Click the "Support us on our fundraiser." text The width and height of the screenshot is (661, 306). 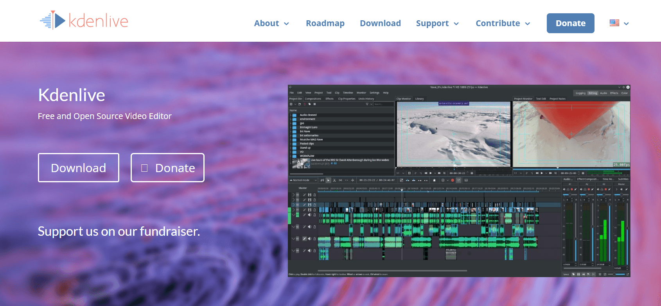click(x=119, y=231)
